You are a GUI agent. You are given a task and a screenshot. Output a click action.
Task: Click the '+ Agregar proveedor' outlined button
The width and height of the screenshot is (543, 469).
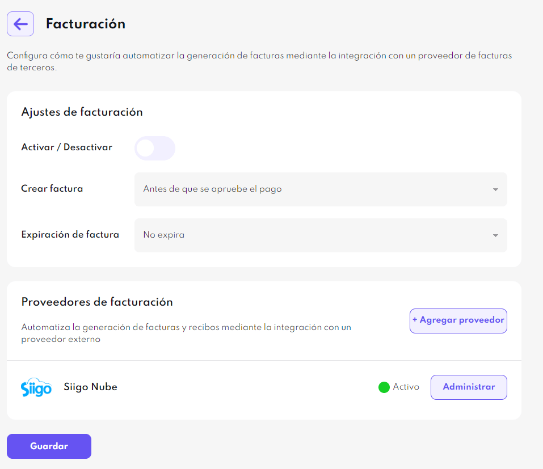click(458, 320)
